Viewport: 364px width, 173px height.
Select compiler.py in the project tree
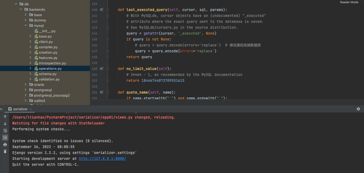48,47
